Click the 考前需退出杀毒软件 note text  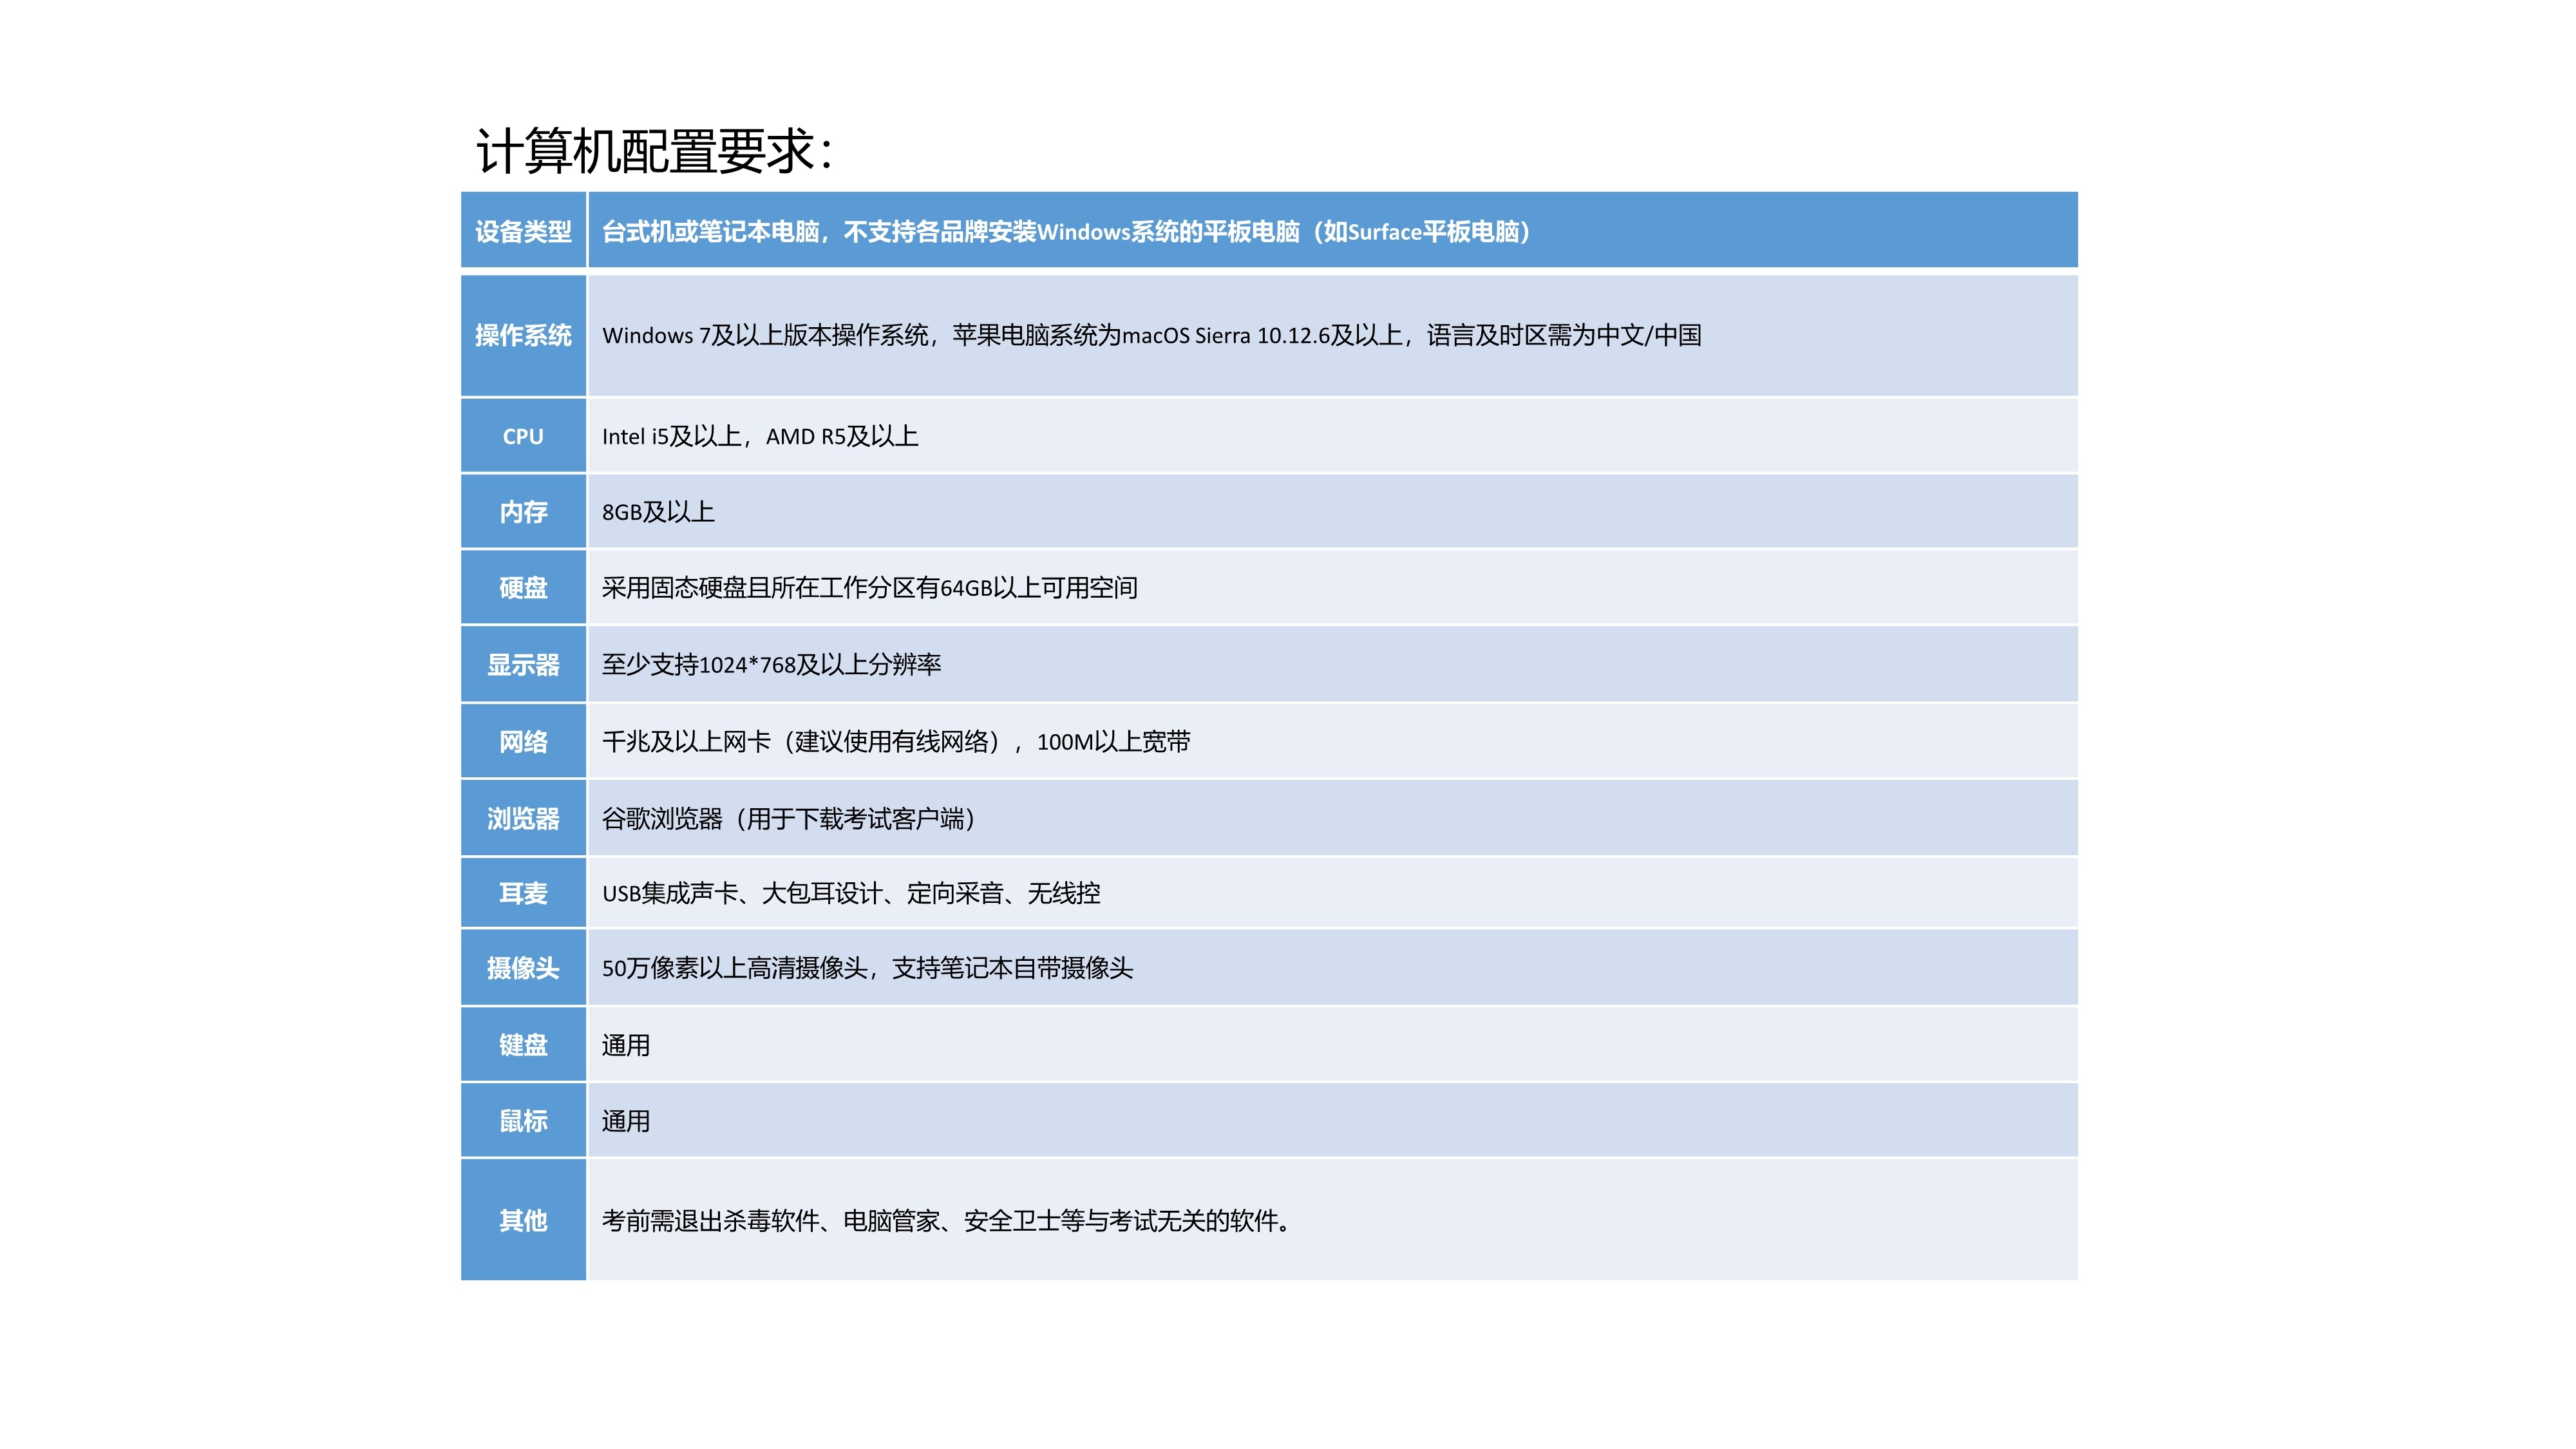(x=946, y=1221)
